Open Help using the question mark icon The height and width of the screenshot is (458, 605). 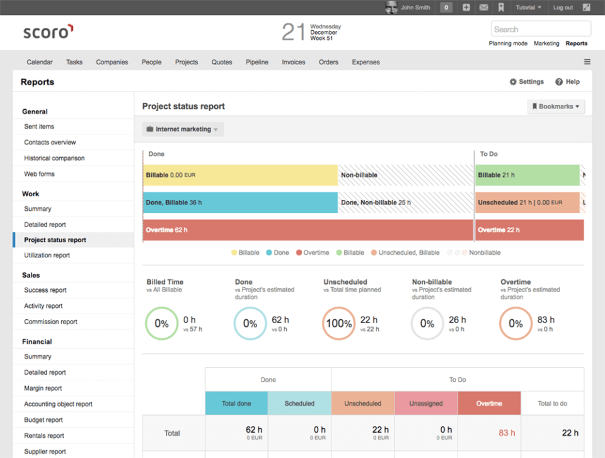(567, 81)
